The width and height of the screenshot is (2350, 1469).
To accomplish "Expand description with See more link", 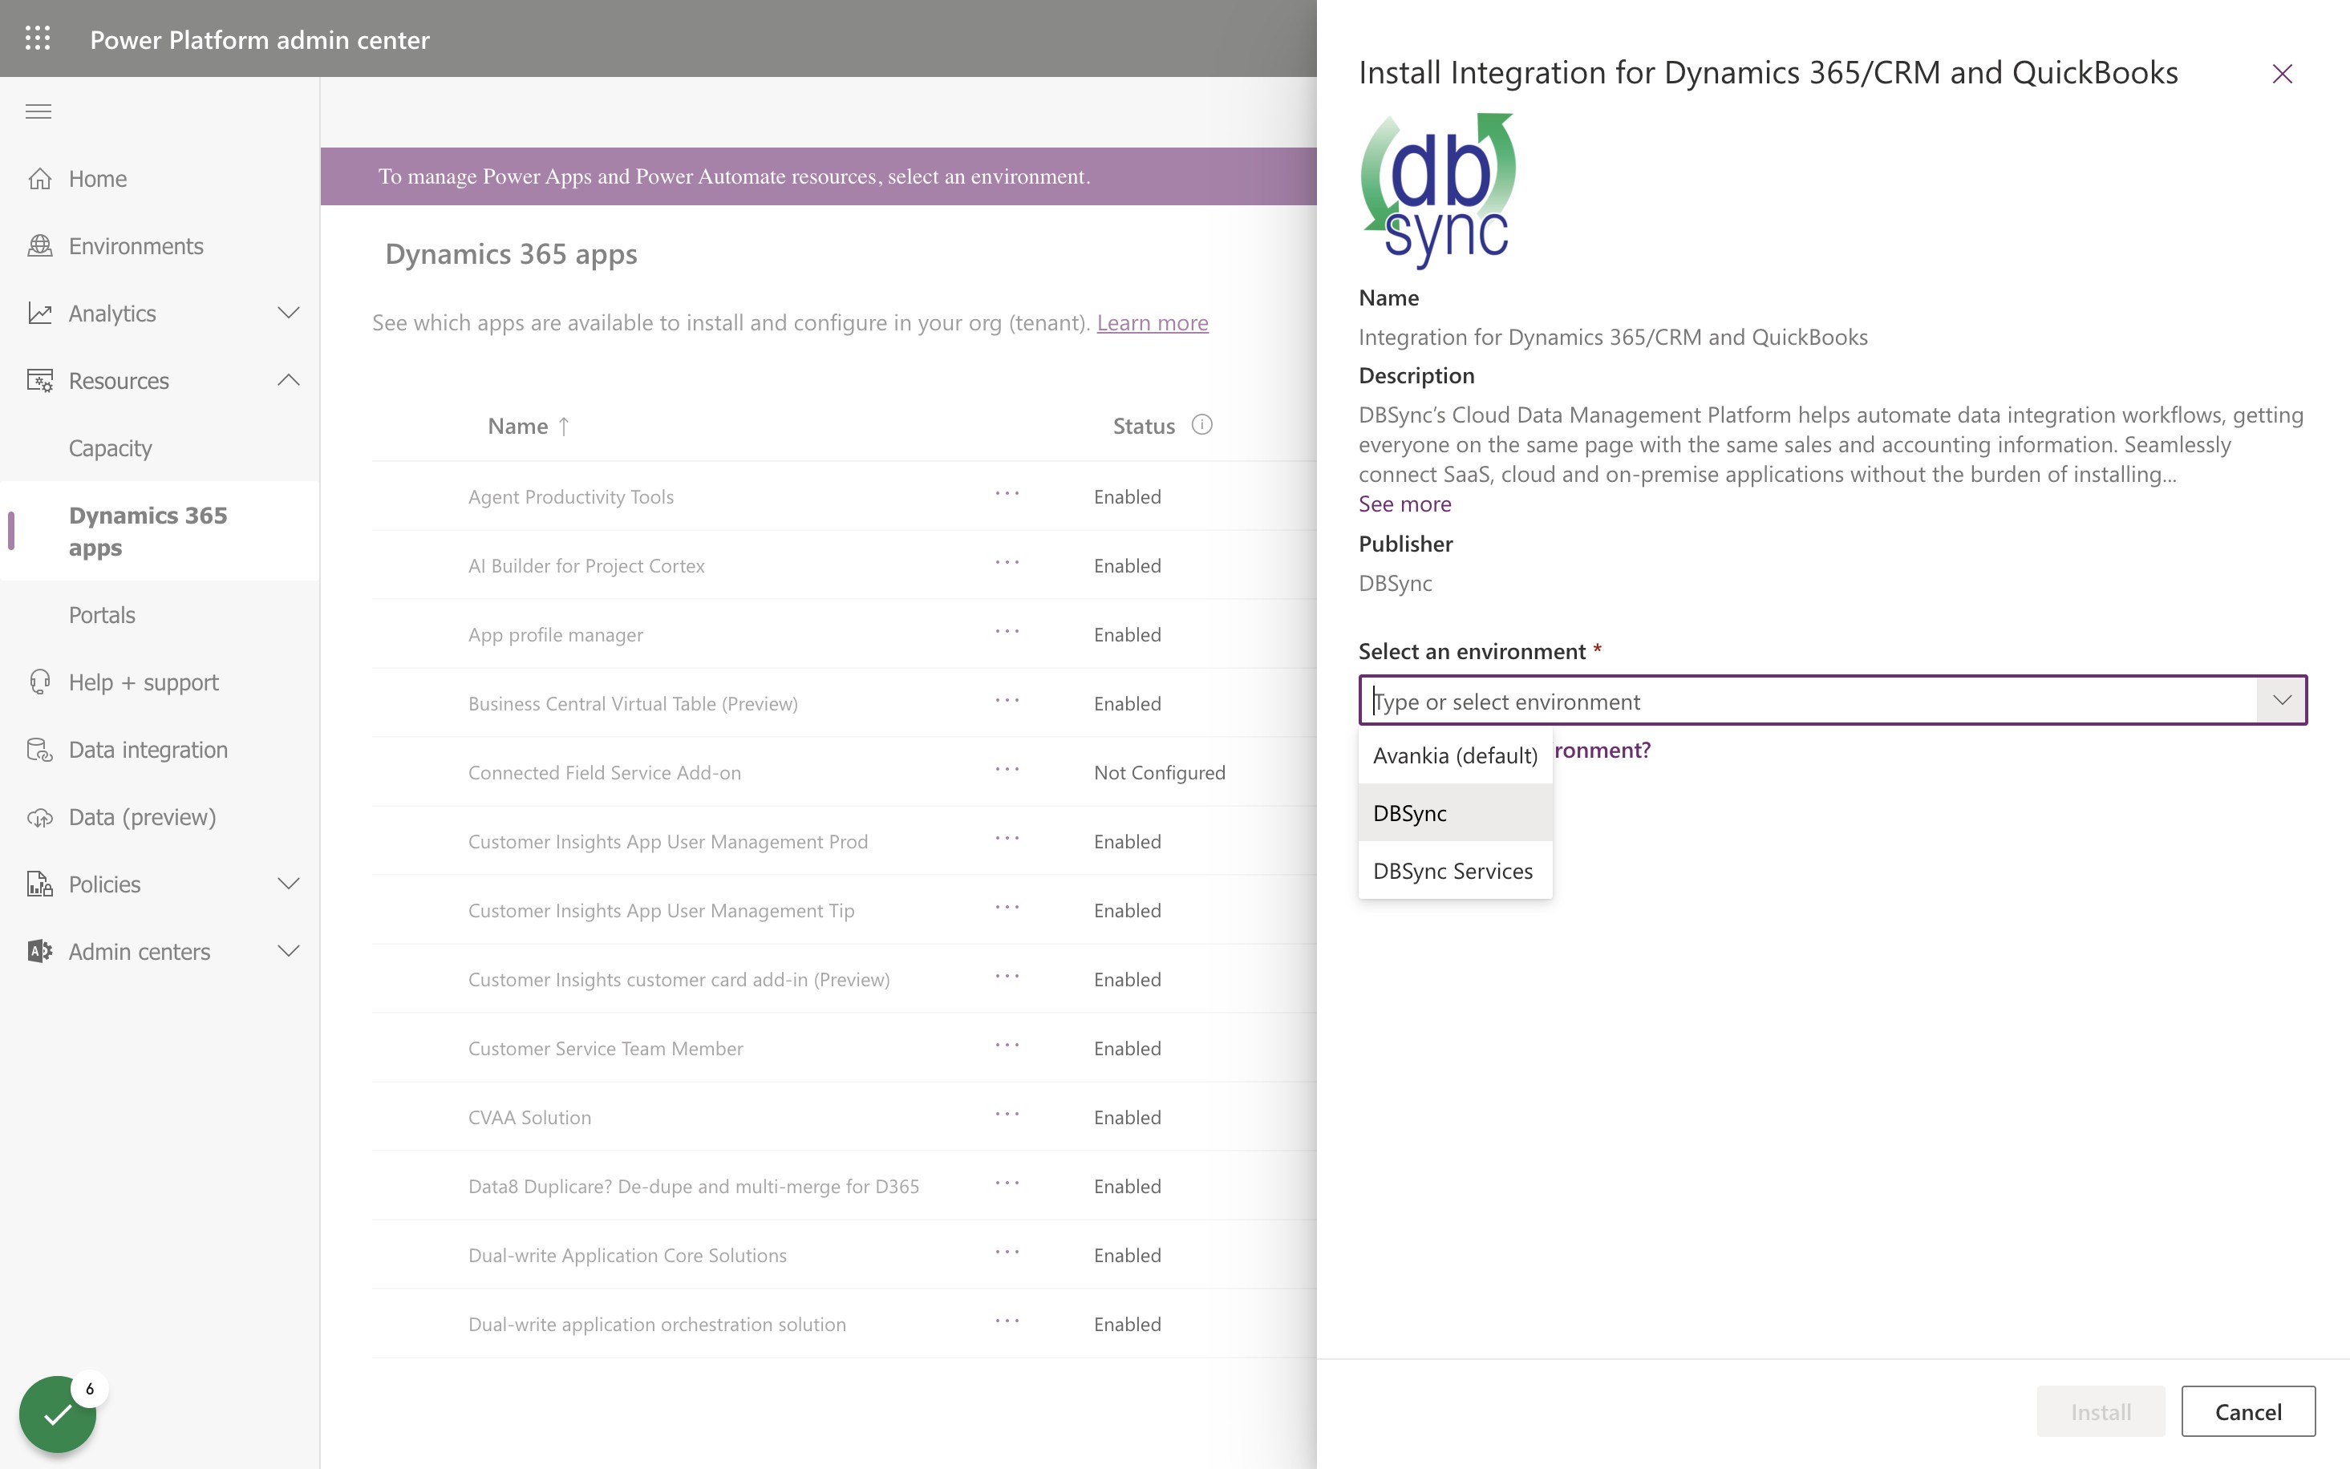I will coord(1404,504).
